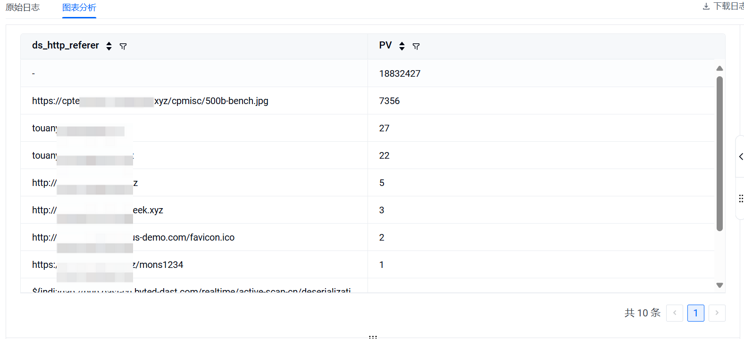
Task: Open the ds_http_referer column filter
Action: click(123, 46)
